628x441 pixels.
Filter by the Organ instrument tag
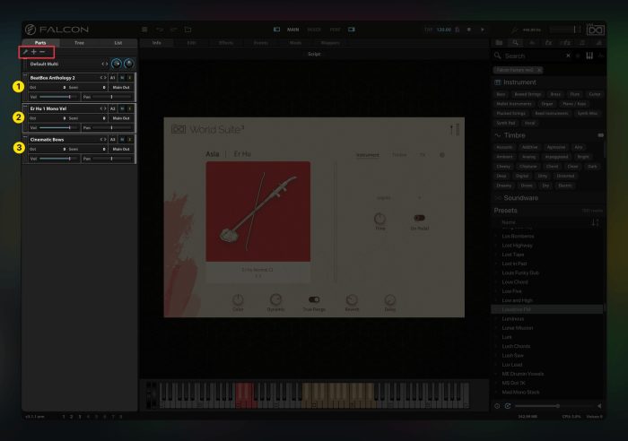pos(547,104)
